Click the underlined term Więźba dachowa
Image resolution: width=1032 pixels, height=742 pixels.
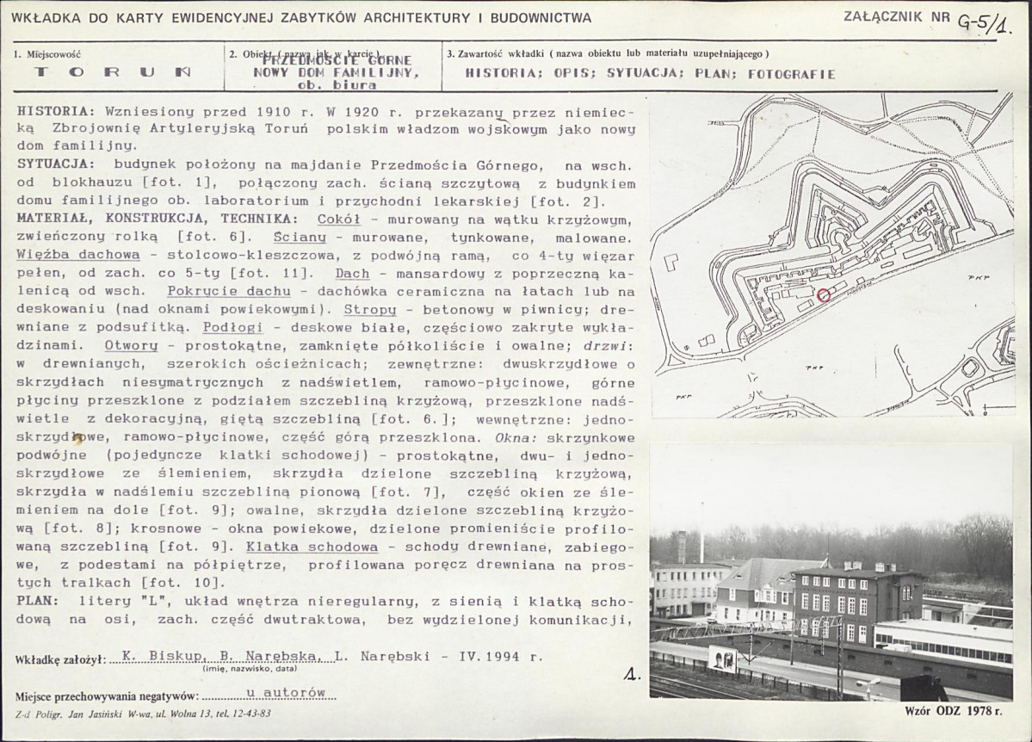click(x=78, y=255)
